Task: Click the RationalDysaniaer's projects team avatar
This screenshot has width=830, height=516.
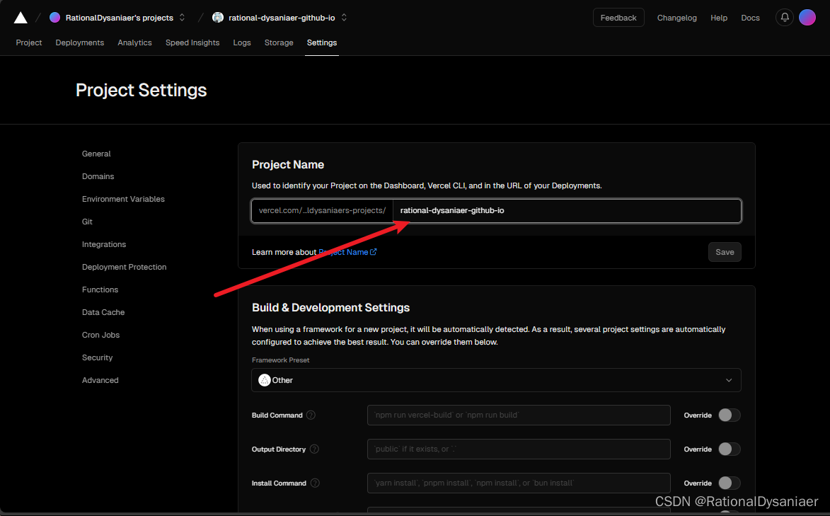Action: coord(54,18)
